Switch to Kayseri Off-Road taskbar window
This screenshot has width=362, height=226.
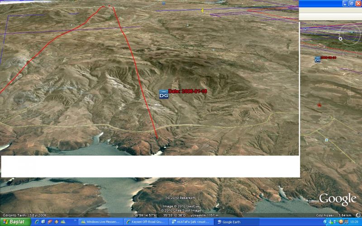145,222
